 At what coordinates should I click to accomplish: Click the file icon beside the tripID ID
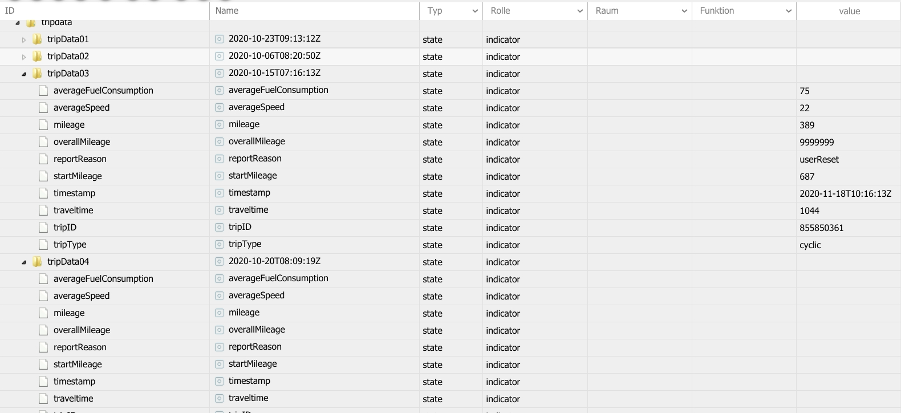click(x=43, y=228)
